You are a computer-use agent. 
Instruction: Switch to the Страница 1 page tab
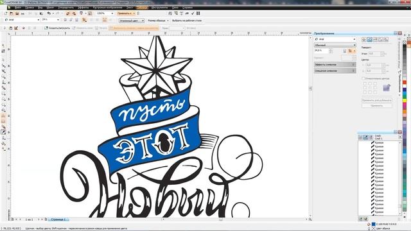tap(58, 219)
